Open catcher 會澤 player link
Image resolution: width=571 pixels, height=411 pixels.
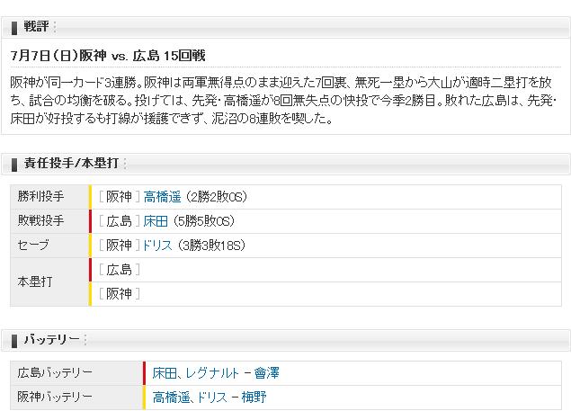(266, 373)
